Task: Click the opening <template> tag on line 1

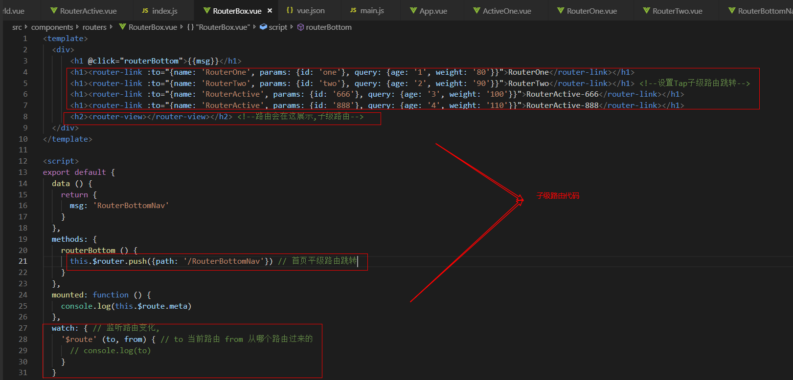Action: (x=66, y=39)
